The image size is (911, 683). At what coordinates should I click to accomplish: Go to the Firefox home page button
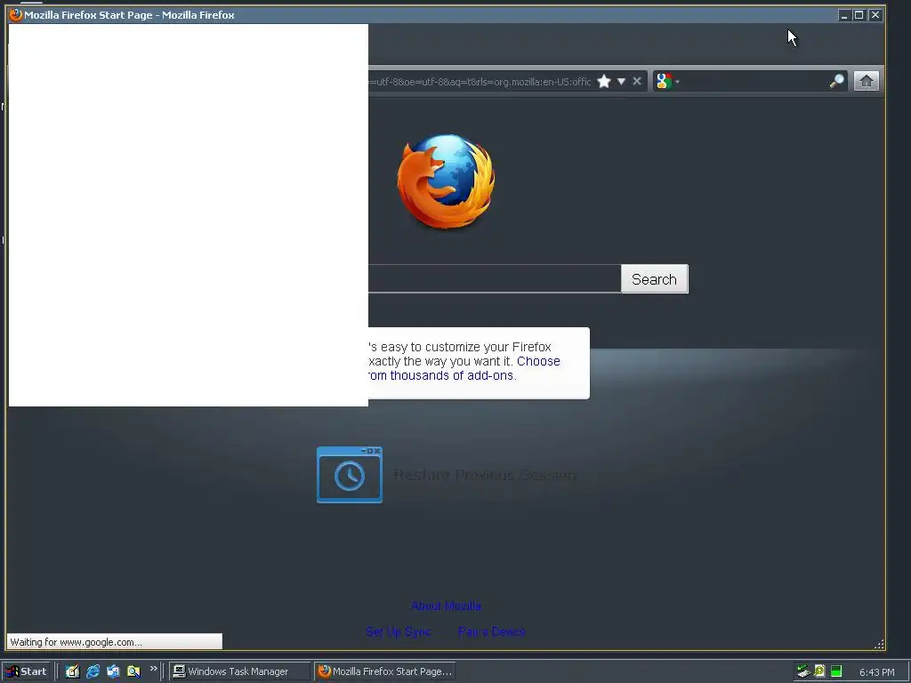(x=867, y=81)
